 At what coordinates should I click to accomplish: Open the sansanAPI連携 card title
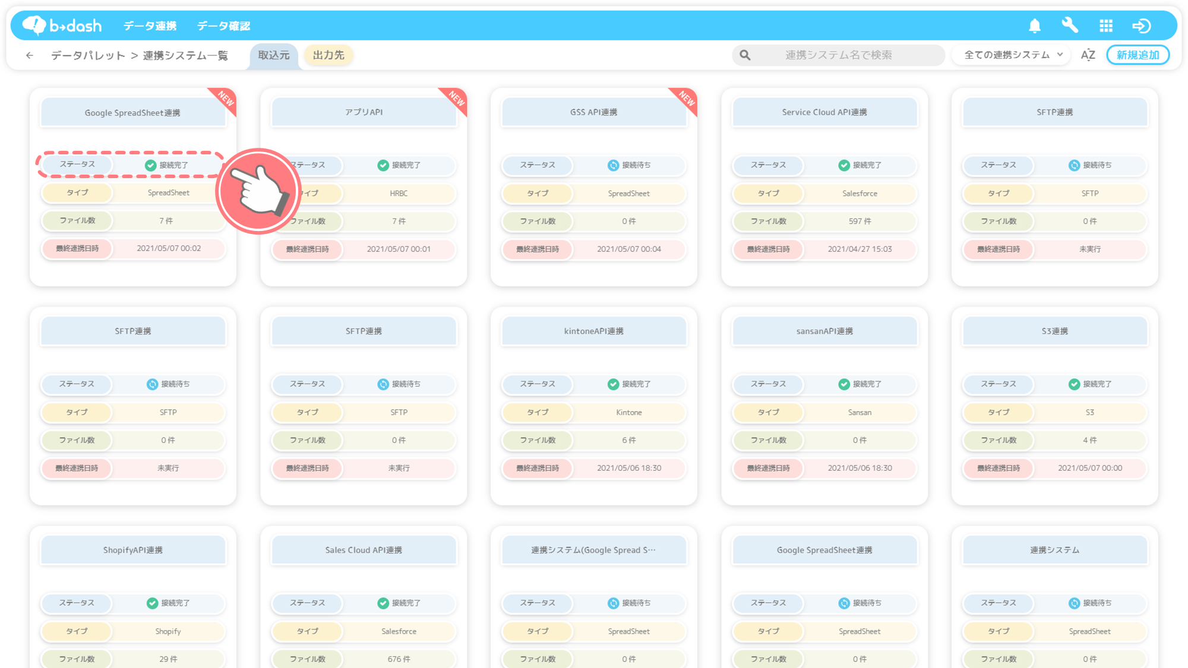coord(824,331)
